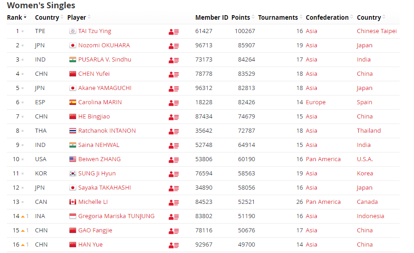
Task: Sort by Player column header
Action: click(x=79, y=17)
